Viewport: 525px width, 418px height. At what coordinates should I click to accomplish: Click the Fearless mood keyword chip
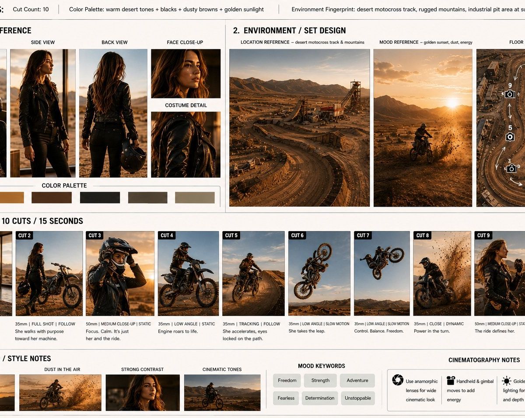click(x=287, y=398)
